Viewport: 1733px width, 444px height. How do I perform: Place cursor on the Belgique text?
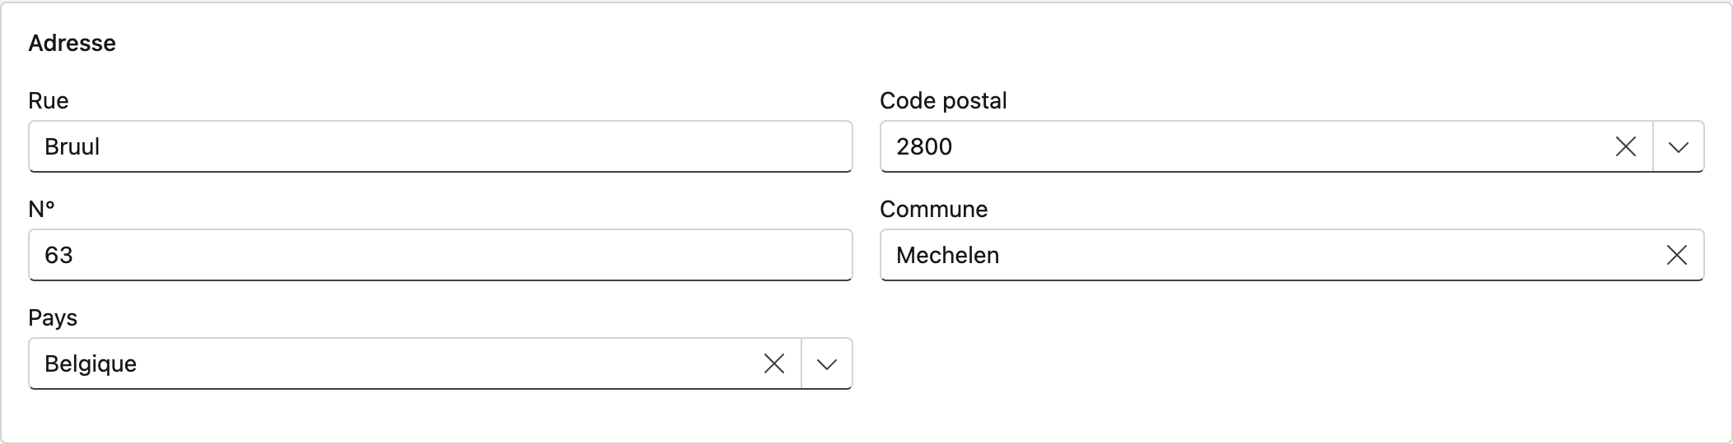pyautogui.click(x=91, y=363)
